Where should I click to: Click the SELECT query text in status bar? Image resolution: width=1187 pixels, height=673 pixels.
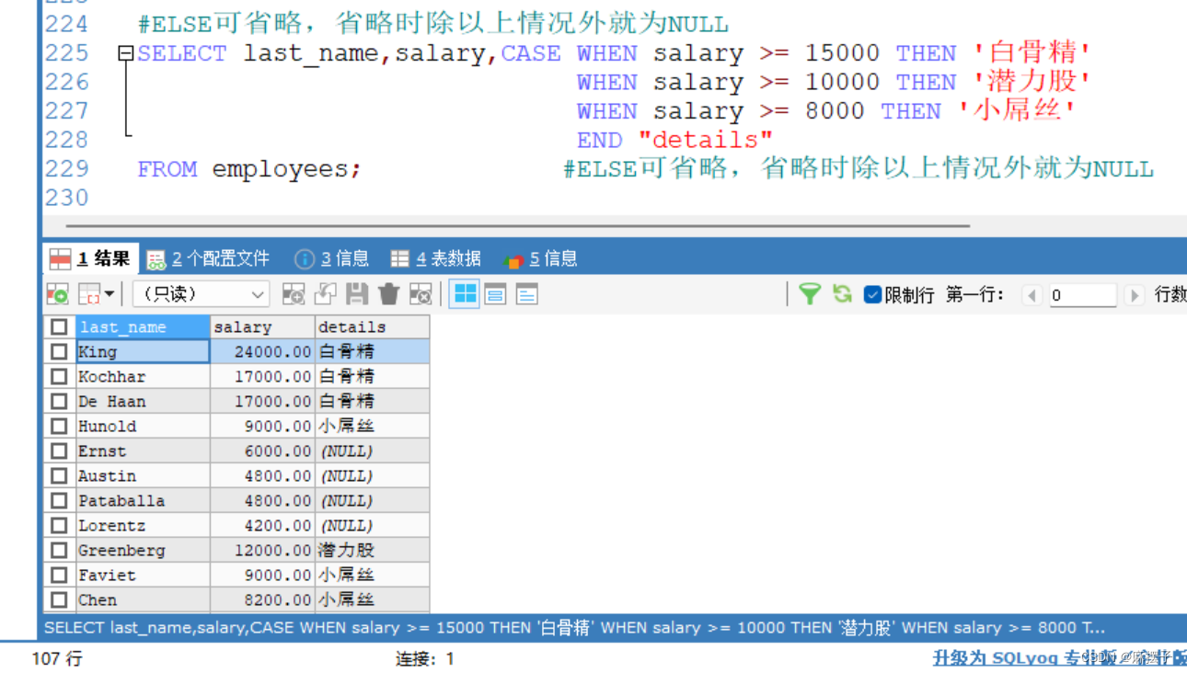click(574, 628)
